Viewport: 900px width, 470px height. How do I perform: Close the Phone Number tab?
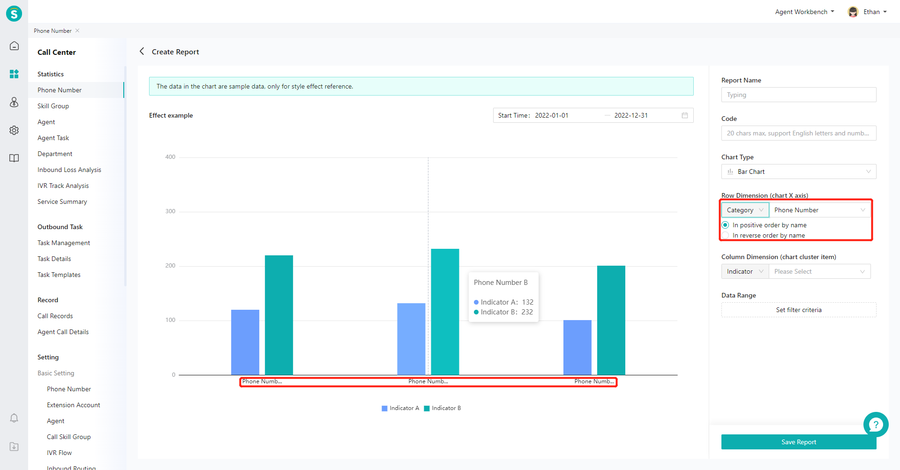coord(77,30)
